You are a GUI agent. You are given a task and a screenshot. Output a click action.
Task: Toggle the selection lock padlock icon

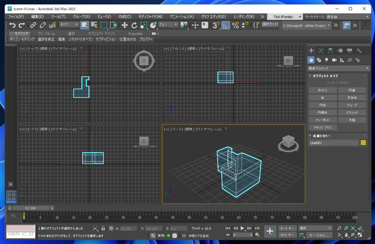[x=103, y=228]
